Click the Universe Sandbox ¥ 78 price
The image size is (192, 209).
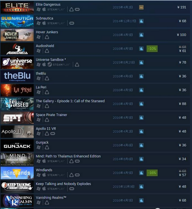click(x=182, y=62)
